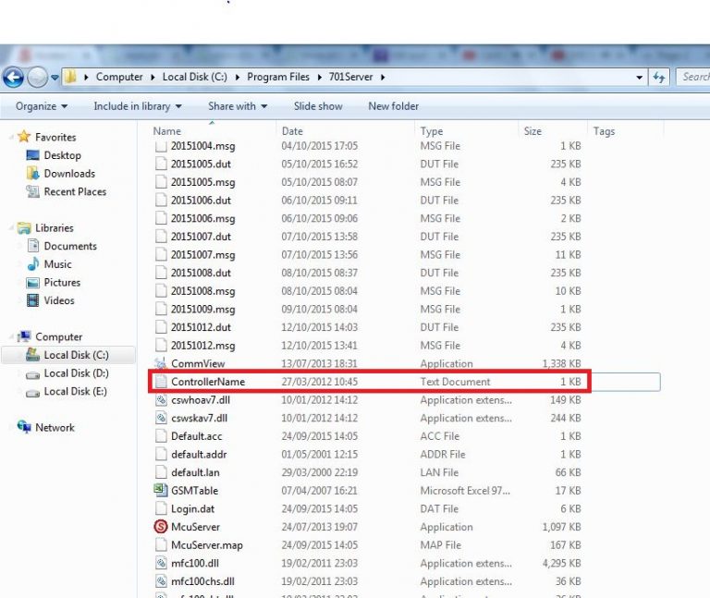
Task: Click Program Files in the address breadcrumb
Action: [278, 78]
